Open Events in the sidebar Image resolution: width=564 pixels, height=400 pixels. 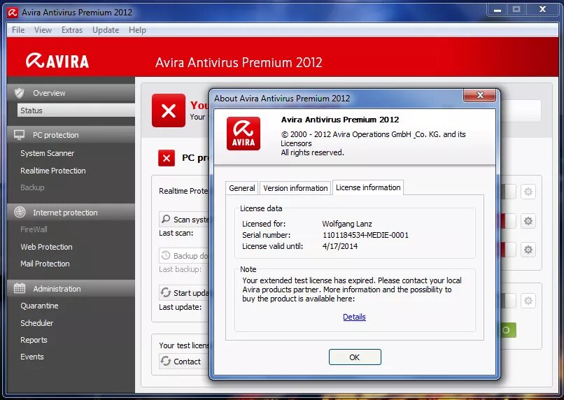coord(32,357)
